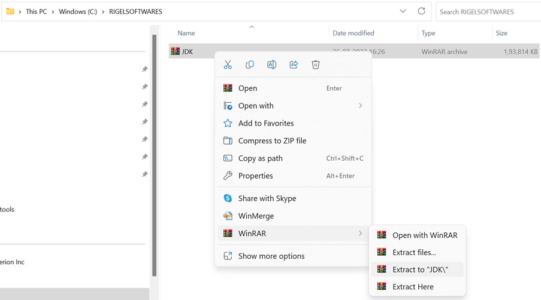Choose Extract to "JDK\" option
The image size is (541, 300).
[419, 270]
